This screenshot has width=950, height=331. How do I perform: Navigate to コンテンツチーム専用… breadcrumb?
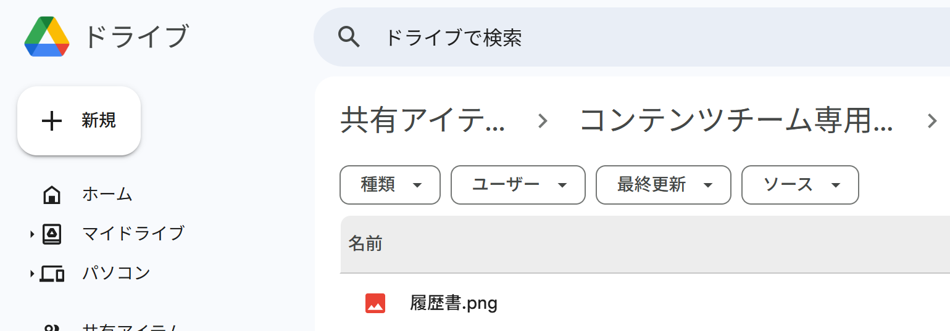tap(736, 121)
